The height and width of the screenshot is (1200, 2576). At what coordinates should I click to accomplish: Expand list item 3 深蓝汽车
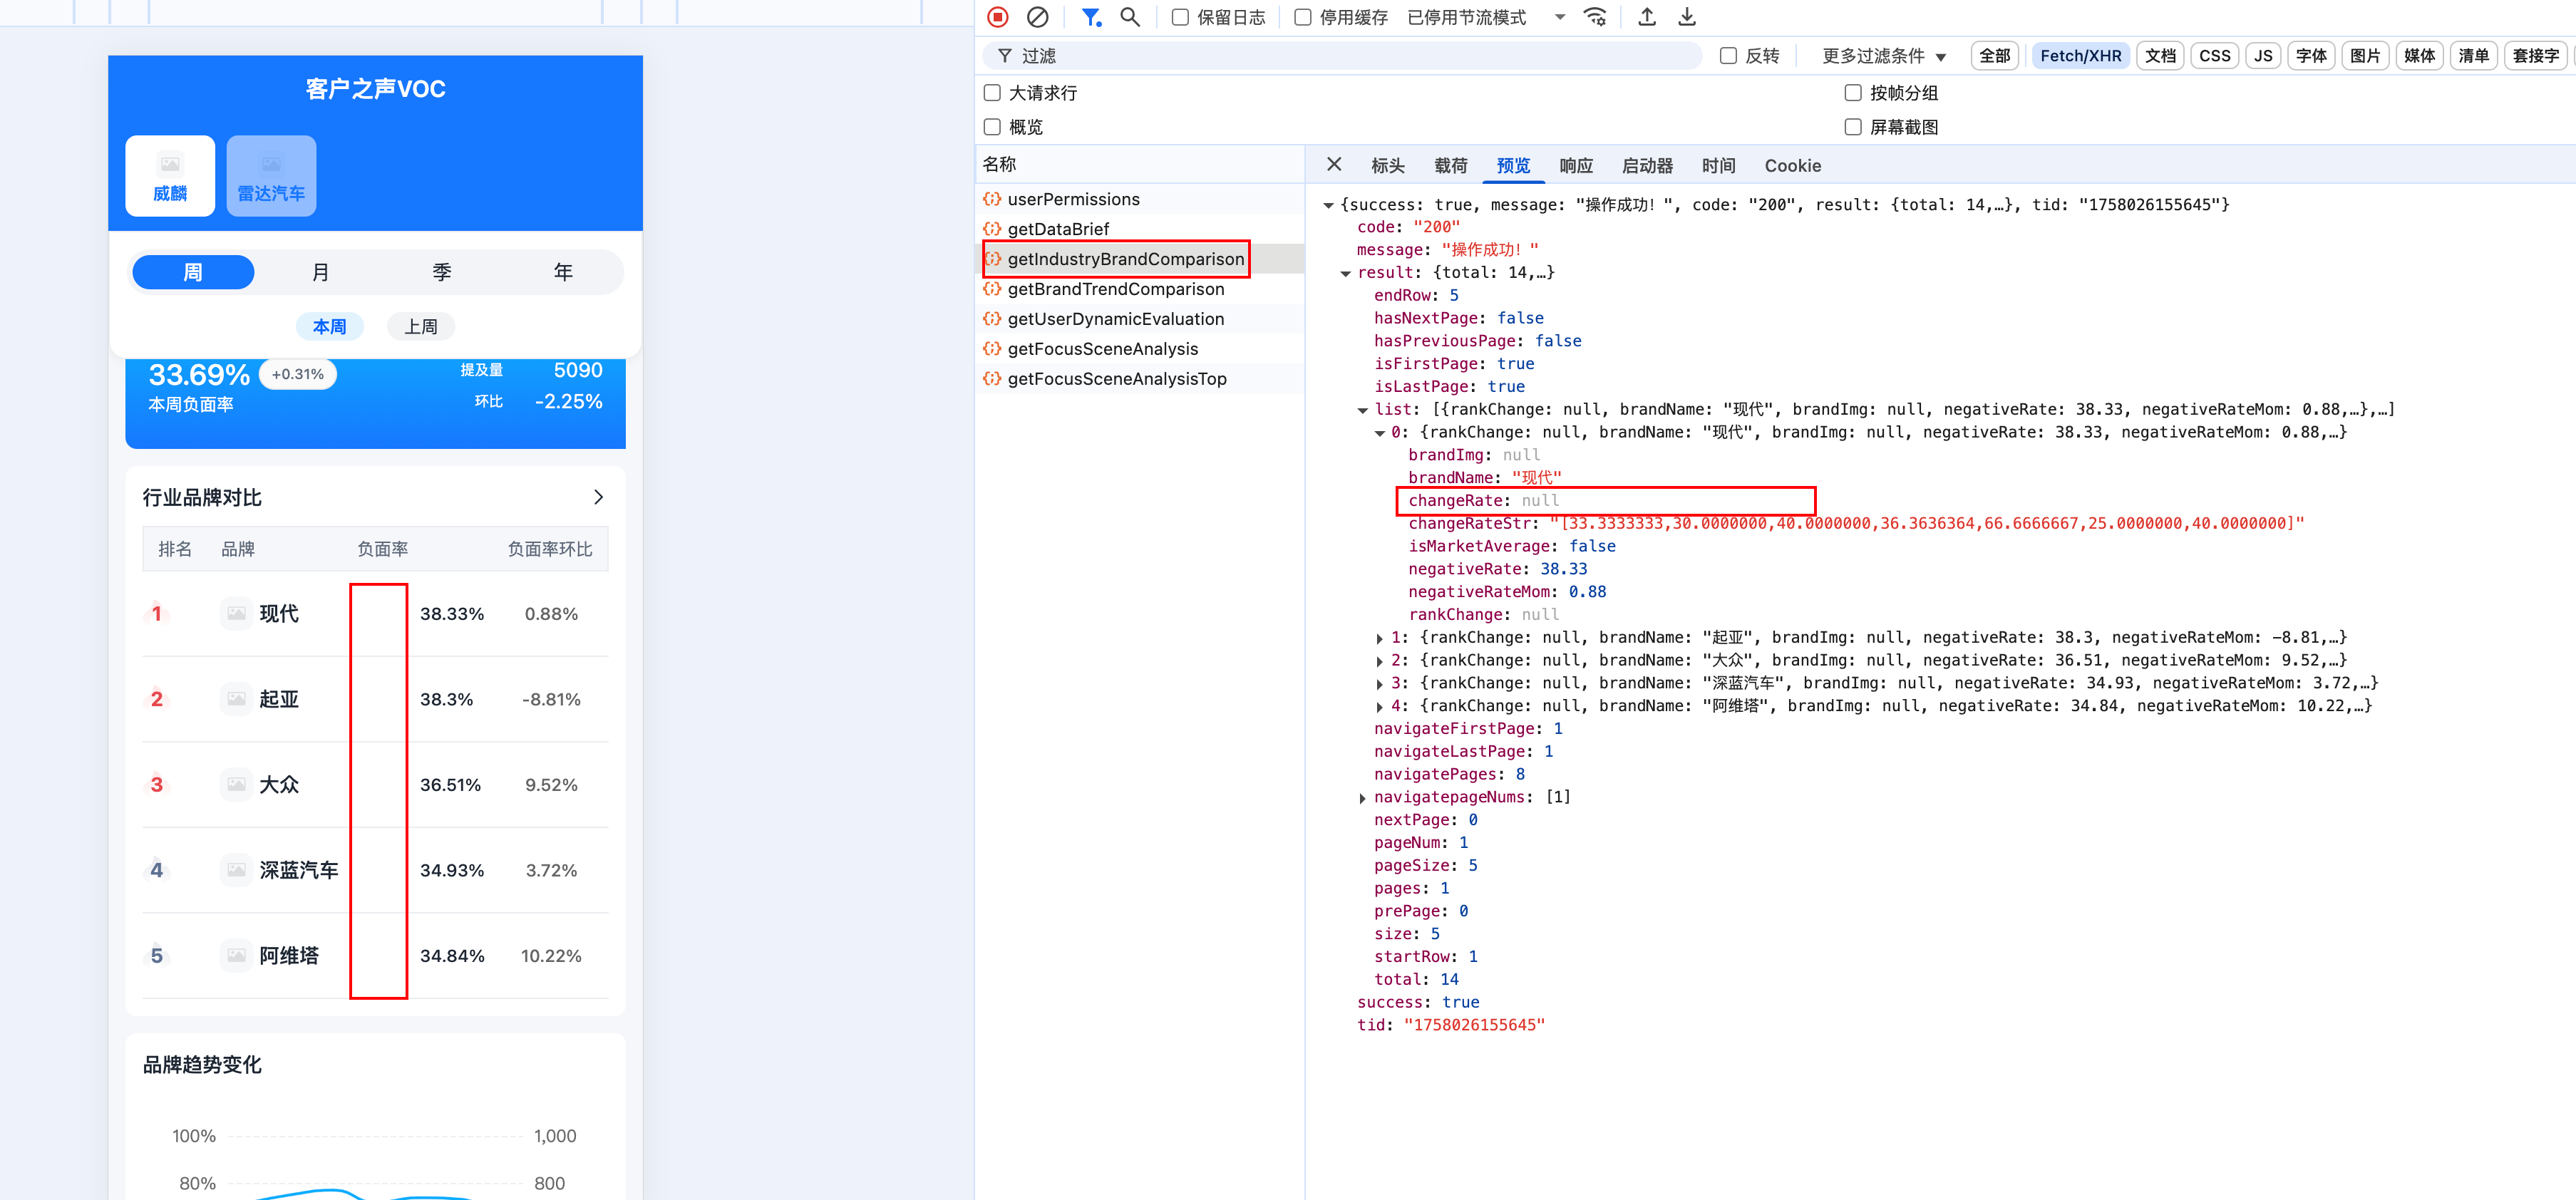(1380, 684)
